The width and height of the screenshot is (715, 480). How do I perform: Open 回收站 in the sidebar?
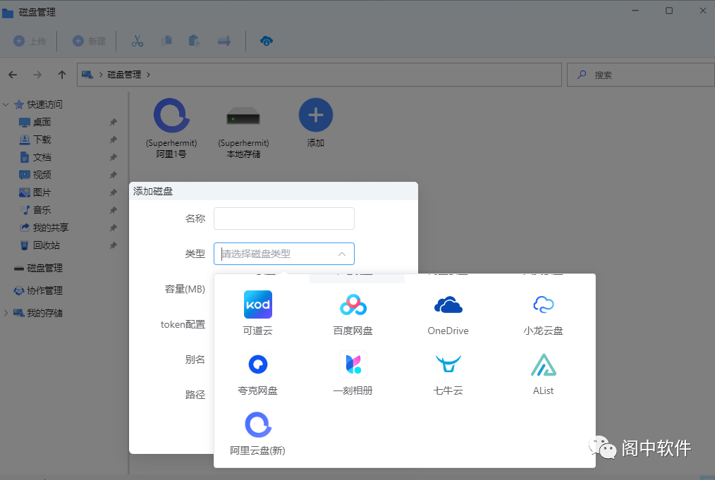tap(46, 245)
